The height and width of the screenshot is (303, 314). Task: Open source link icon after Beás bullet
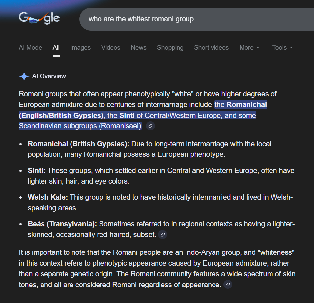point(162,235)
